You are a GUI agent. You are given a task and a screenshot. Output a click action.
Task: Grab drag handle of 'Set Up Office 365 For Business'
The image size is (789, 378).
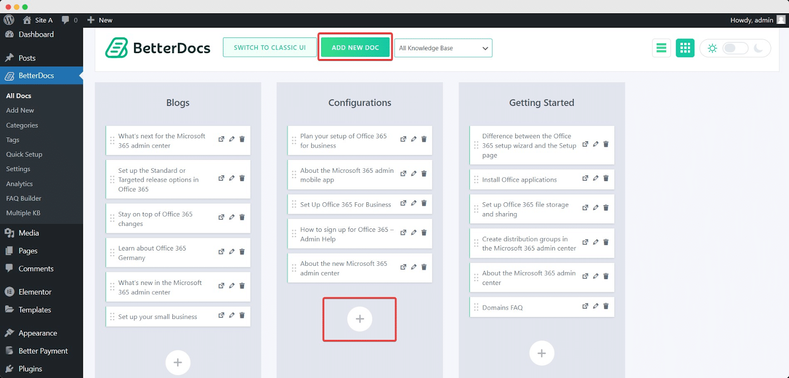pos(294,204)
